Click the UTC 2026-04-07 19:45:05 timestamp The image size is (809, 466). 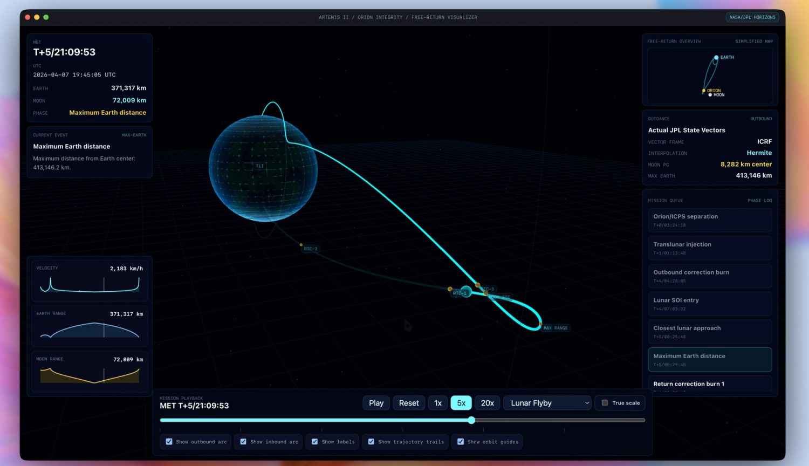(x=74, y=75)
